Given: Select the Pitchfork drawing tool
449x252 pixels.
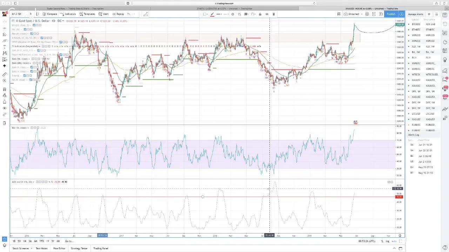Looking at the screenshot, I should tap(5, 34).
